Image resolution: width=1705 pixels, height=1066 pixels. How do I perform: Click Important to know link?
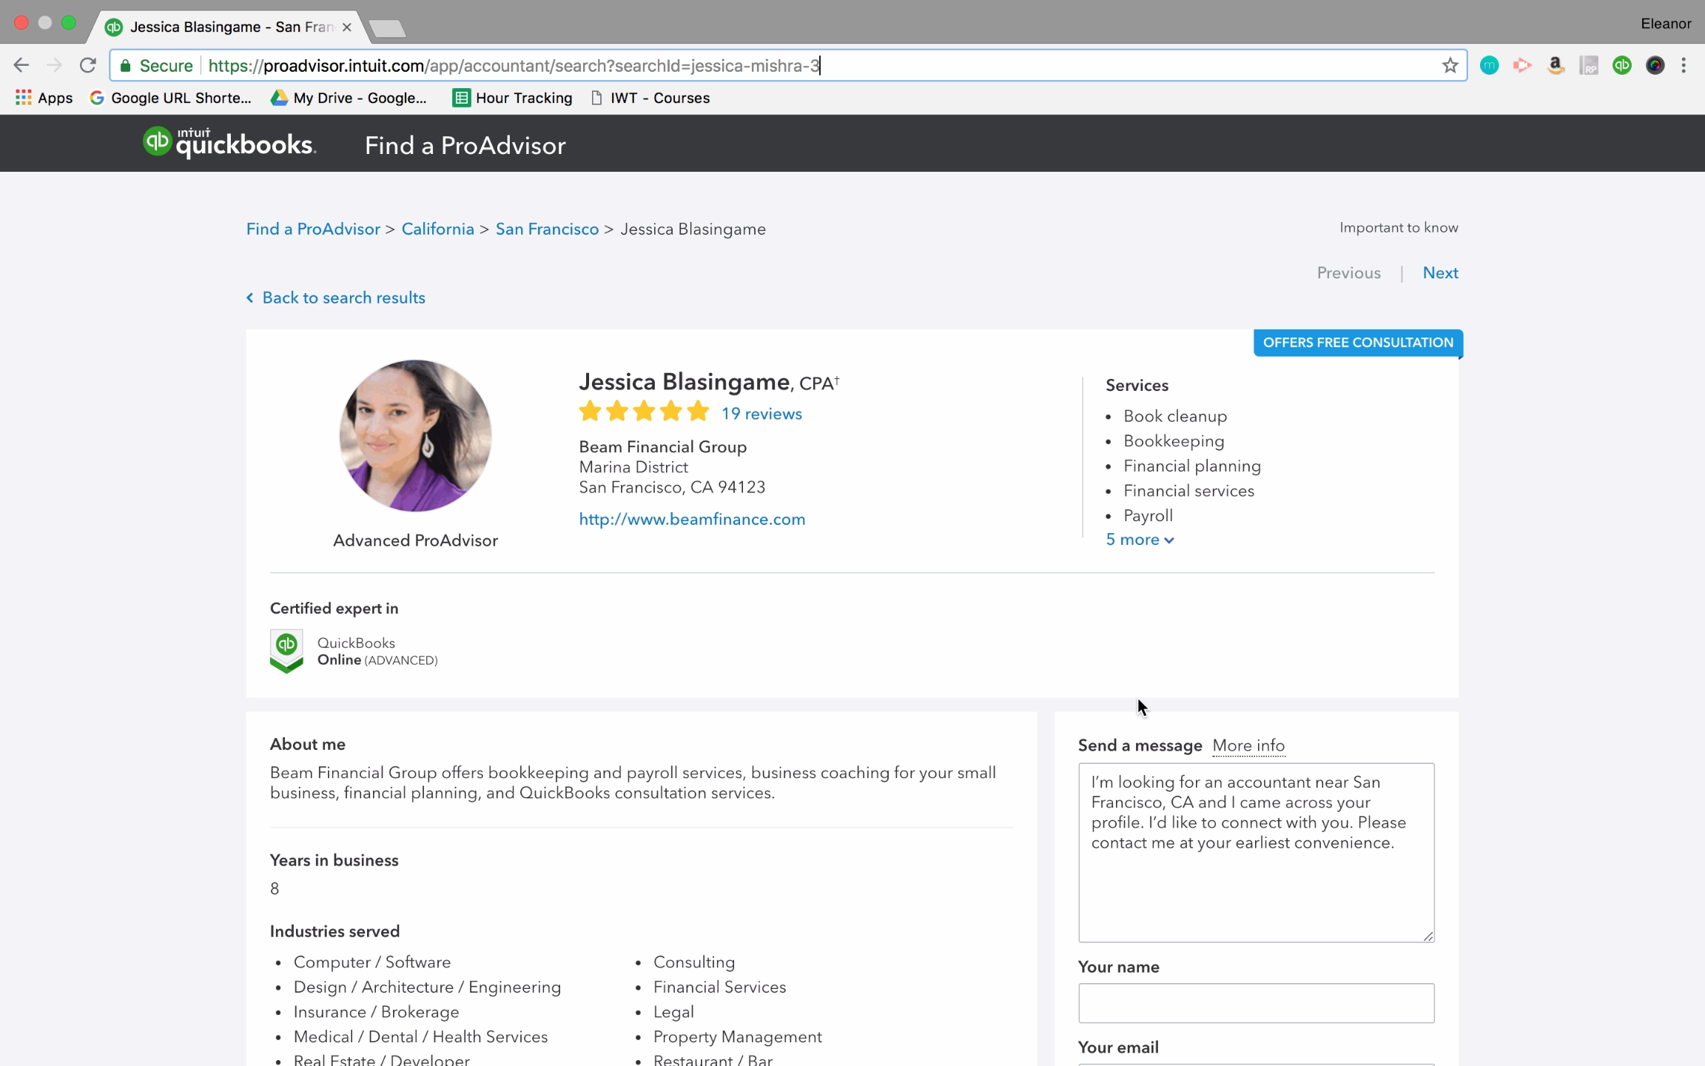(x=1399, y=227)
